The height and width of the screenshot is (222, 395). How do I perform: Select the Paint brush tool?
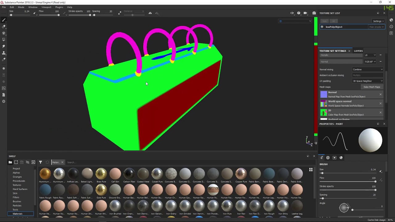pos(4,20)
